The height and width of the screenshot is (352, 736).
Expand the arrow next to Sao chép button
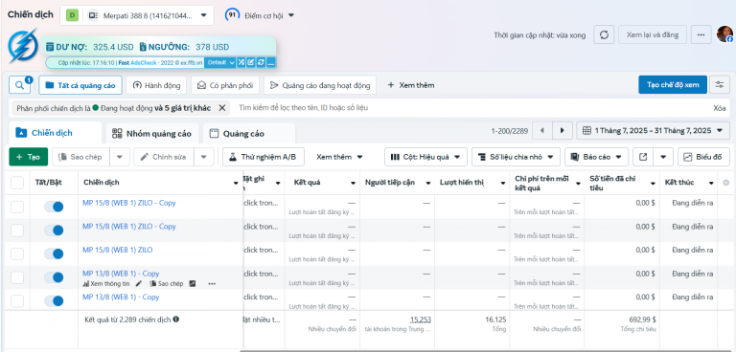[120, 157]
